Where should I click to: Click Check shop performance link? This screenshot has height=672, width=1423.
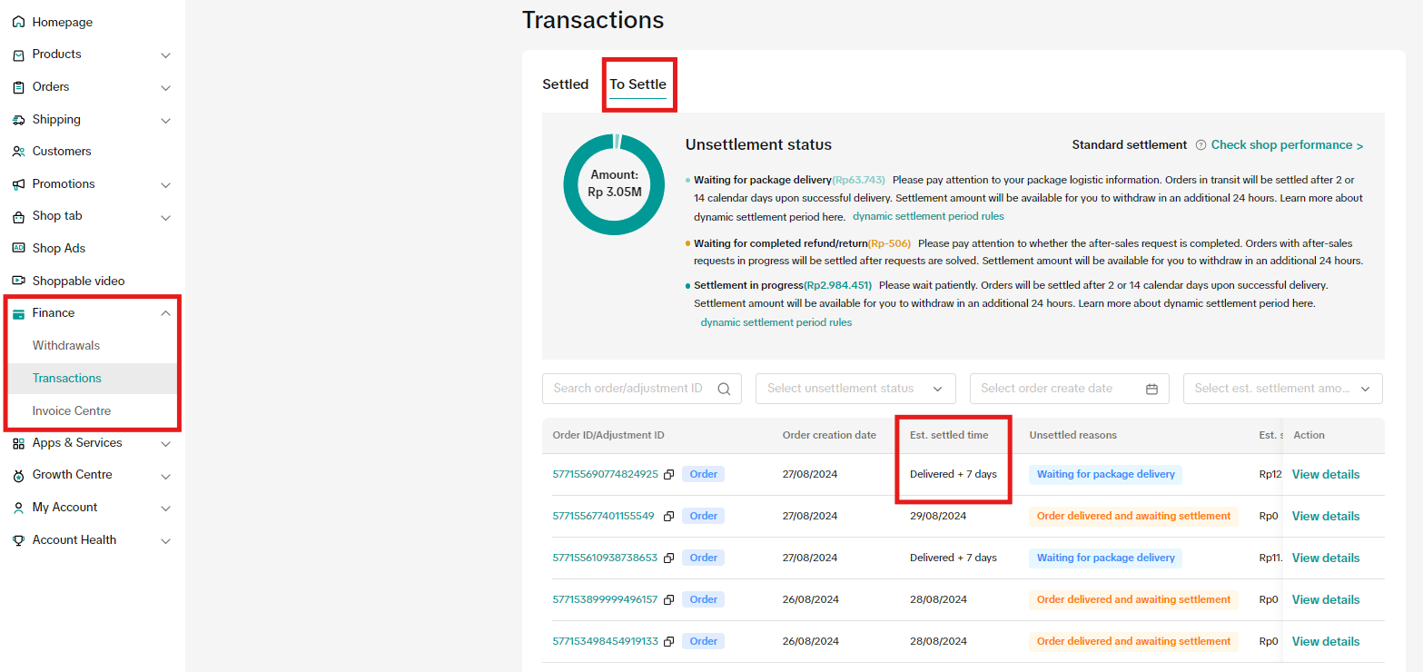tap(1287, 145)
